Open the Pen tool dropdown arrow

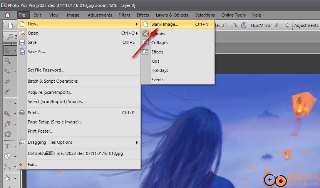(15, 124)
